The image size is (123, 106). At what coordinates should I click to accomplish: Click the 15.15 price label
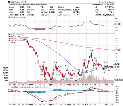tap(13, 42)
